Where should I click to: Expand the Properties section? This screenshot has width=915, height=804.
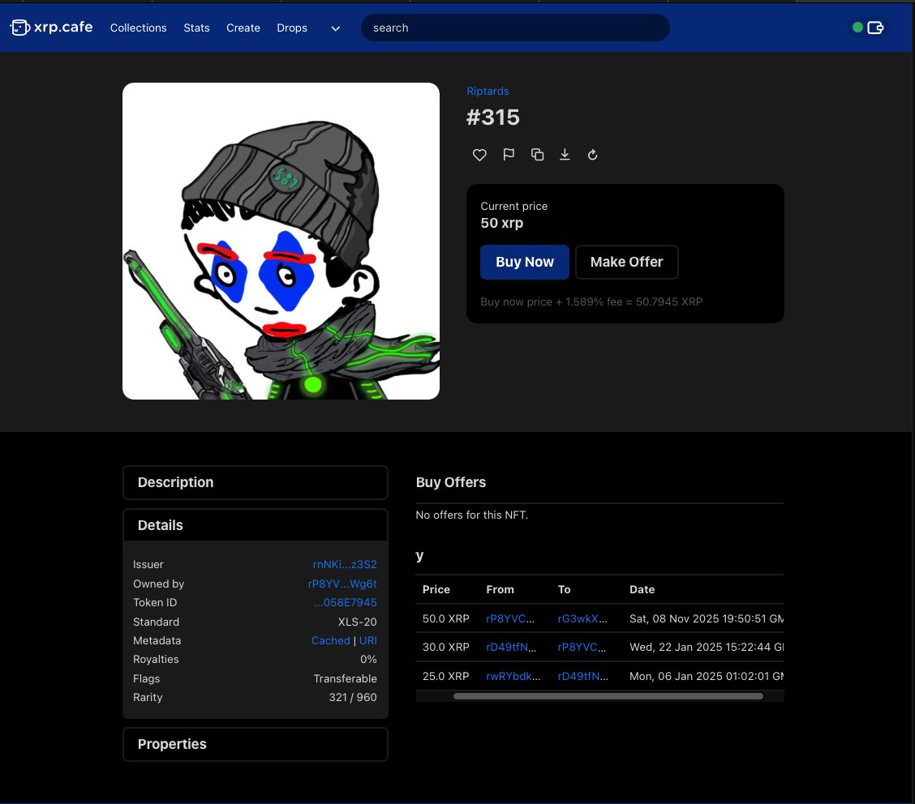[255, 744]
